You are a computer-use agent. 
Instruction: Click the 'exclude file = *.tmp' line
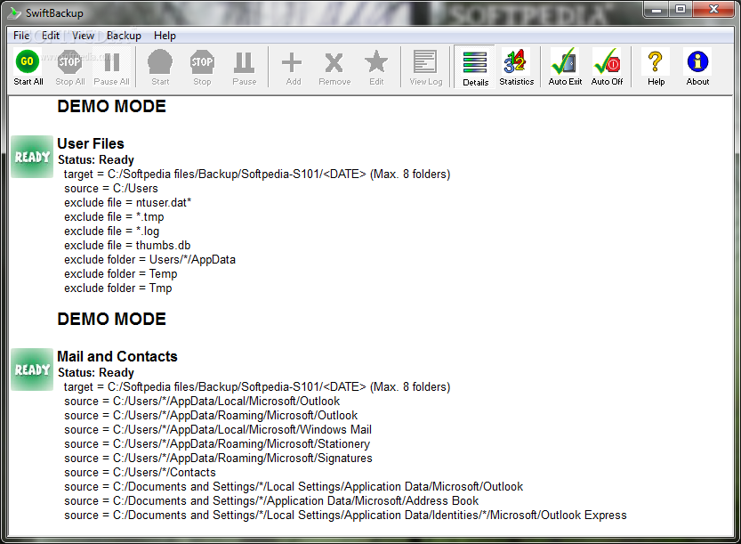pos(115,216)
